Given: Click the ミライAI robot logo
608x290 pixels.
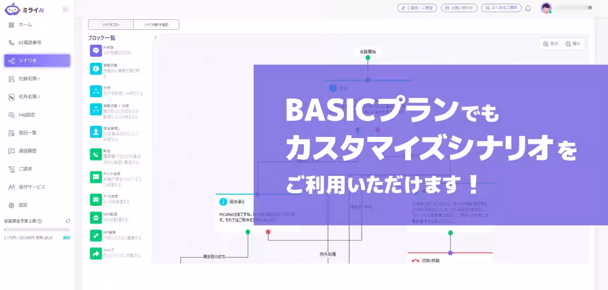Looking at the screenshot, I should coord(12,9).
